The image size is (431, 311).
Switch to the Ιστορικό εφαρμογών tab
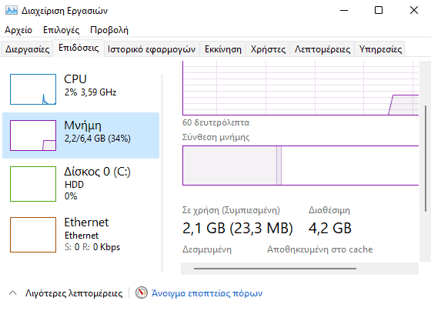click(x=152, y=49)
